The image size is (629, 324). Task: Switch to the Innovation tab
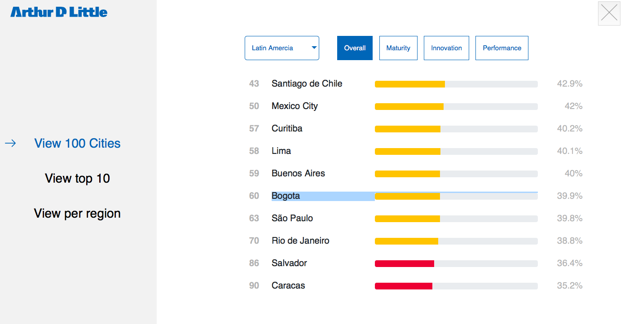(x=446, y=48)
